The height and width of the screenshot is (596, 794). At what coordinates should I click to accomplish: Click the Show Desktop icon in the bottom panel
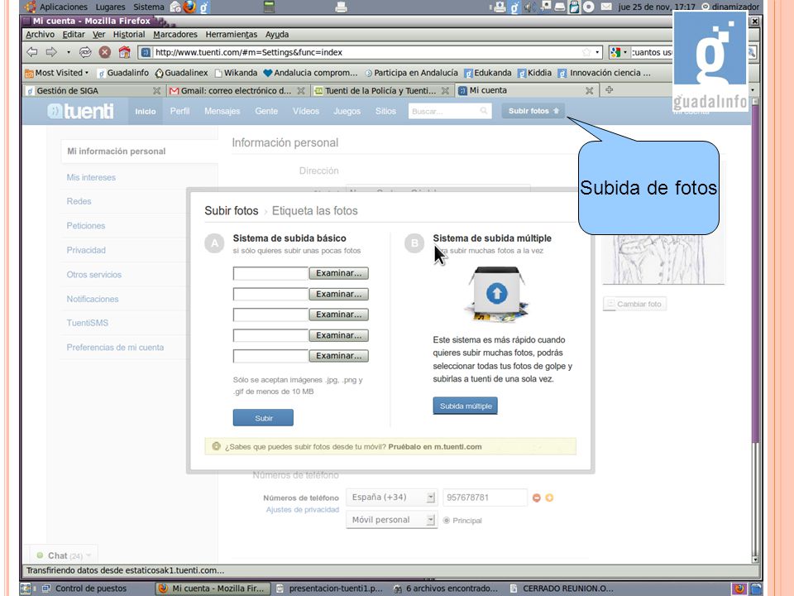point(26,589)
